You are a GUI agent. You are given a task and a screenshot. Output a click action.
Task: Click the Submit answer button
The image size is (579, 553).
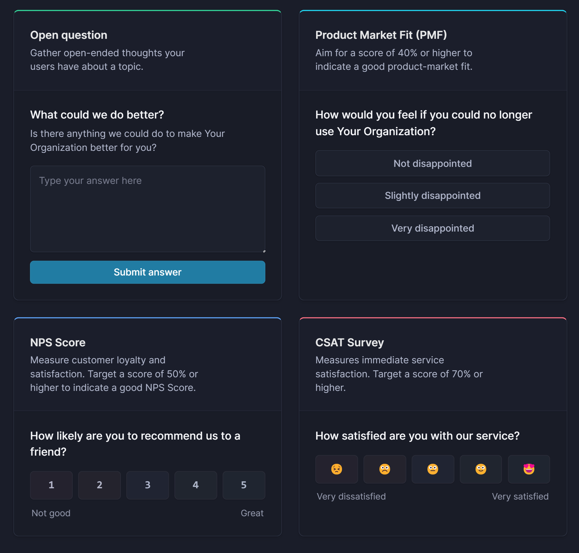click(147, 272)
